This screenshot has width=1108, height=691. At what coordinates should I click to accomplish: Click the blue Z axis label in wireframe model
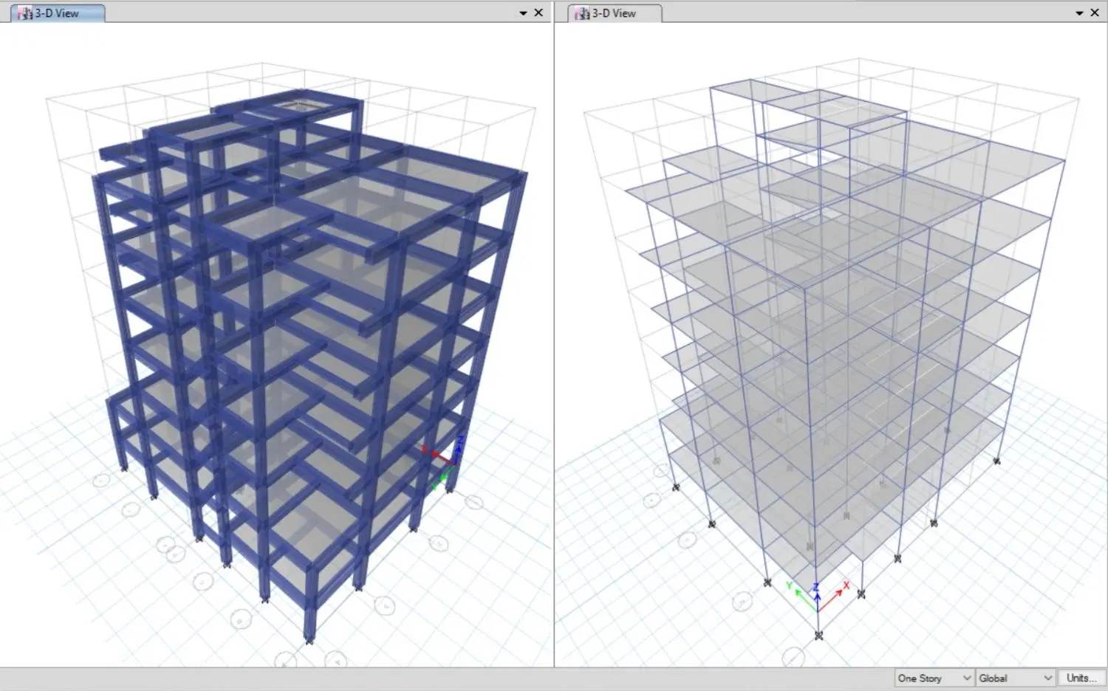[x=816, y=587]
